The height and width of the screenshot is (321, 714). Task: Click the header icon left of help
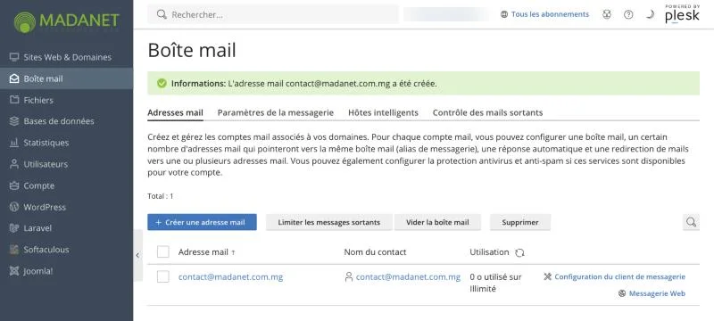click(607, 14)
